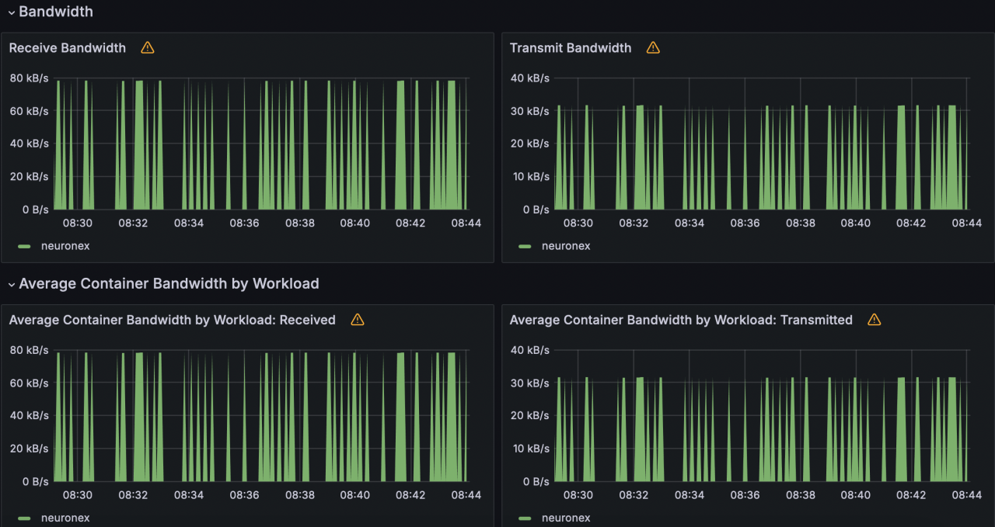
Task: Toggle neuronex series in Receive Bandwidth legend
Action: pyautogui.click(x=65, y=246)
